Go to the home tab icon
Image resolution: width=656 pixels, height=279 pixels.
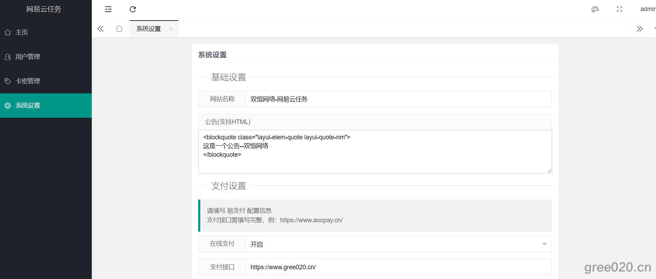[x=119, y=29]
